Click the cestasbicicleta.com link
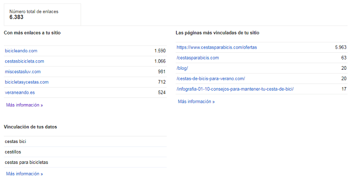Image resolution: width=352 pixels, height=180 pixels. tap(25, 61)
